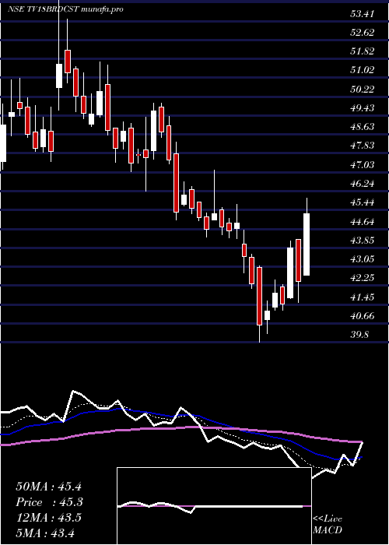The image size is (389, 545).
Task: Click the Price : 45.3 readout
Action: pos(50,502)
